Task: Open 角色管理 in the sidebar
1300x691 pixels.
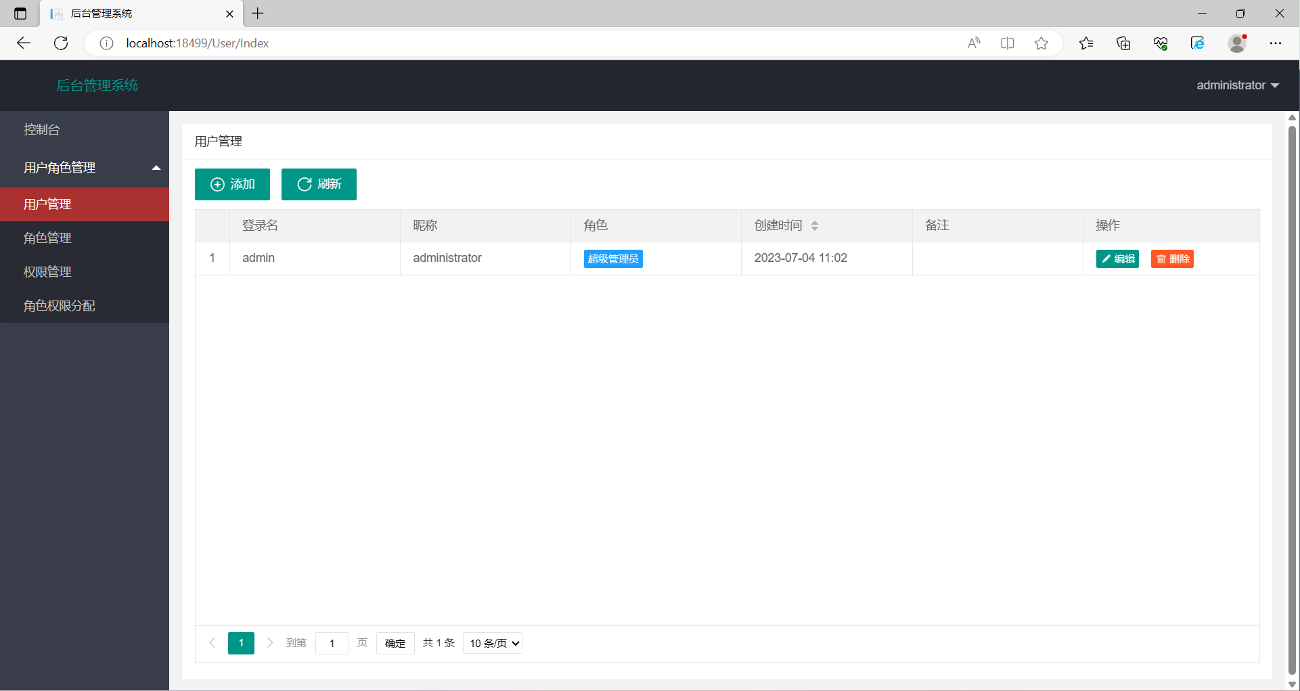Action: tap(85, 238)
